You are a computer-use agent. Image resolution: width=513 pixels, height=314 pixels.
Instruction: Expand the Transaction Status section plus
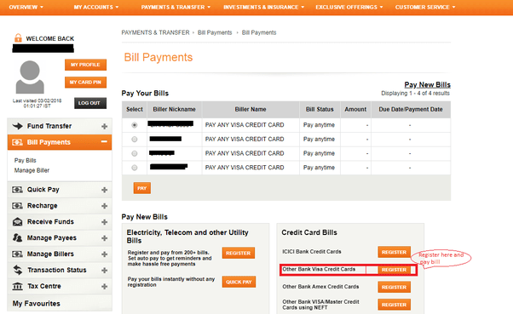point(104,271)
